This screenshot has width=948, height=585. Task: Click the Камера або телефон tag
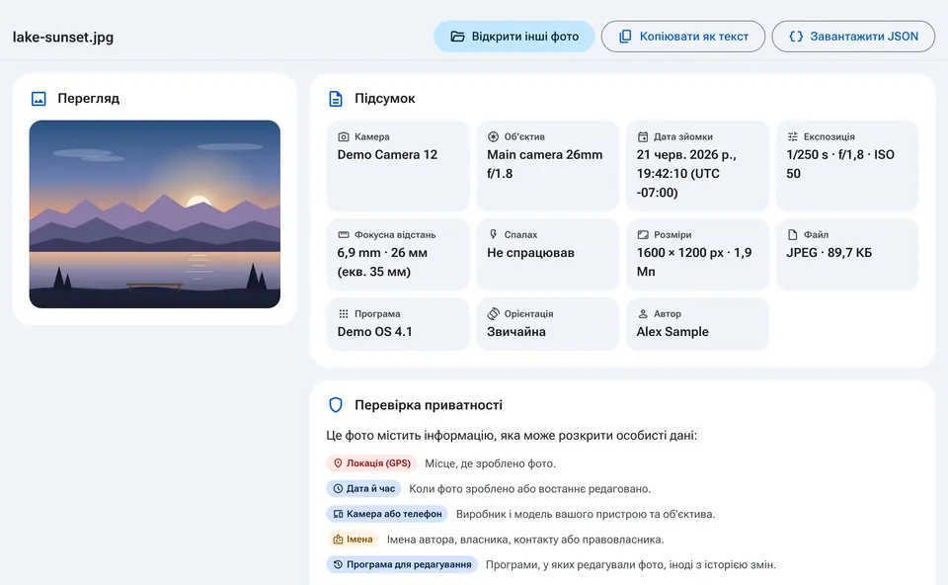point(387,514)
